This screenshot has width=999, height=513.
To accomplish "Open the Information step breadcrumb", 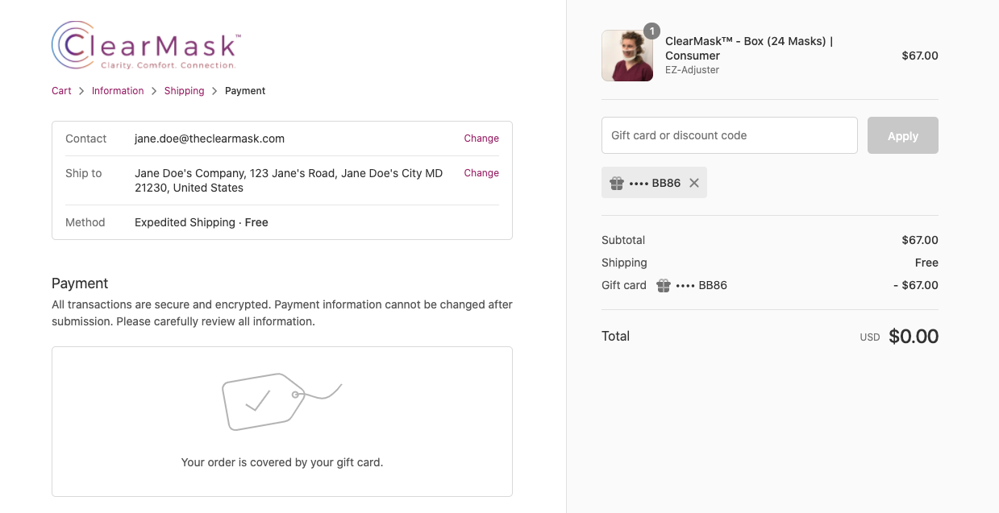I will pyautogui.click(x=118, y=91).
